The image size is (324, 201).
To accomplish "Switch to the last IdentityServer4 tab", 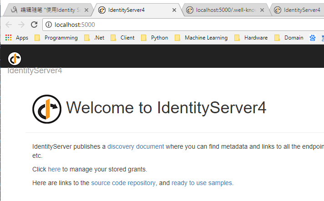I will [x=298, y=10].
